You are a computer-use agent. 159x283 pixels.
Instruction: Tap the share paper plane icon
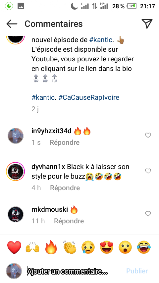[x=147, y=24]
